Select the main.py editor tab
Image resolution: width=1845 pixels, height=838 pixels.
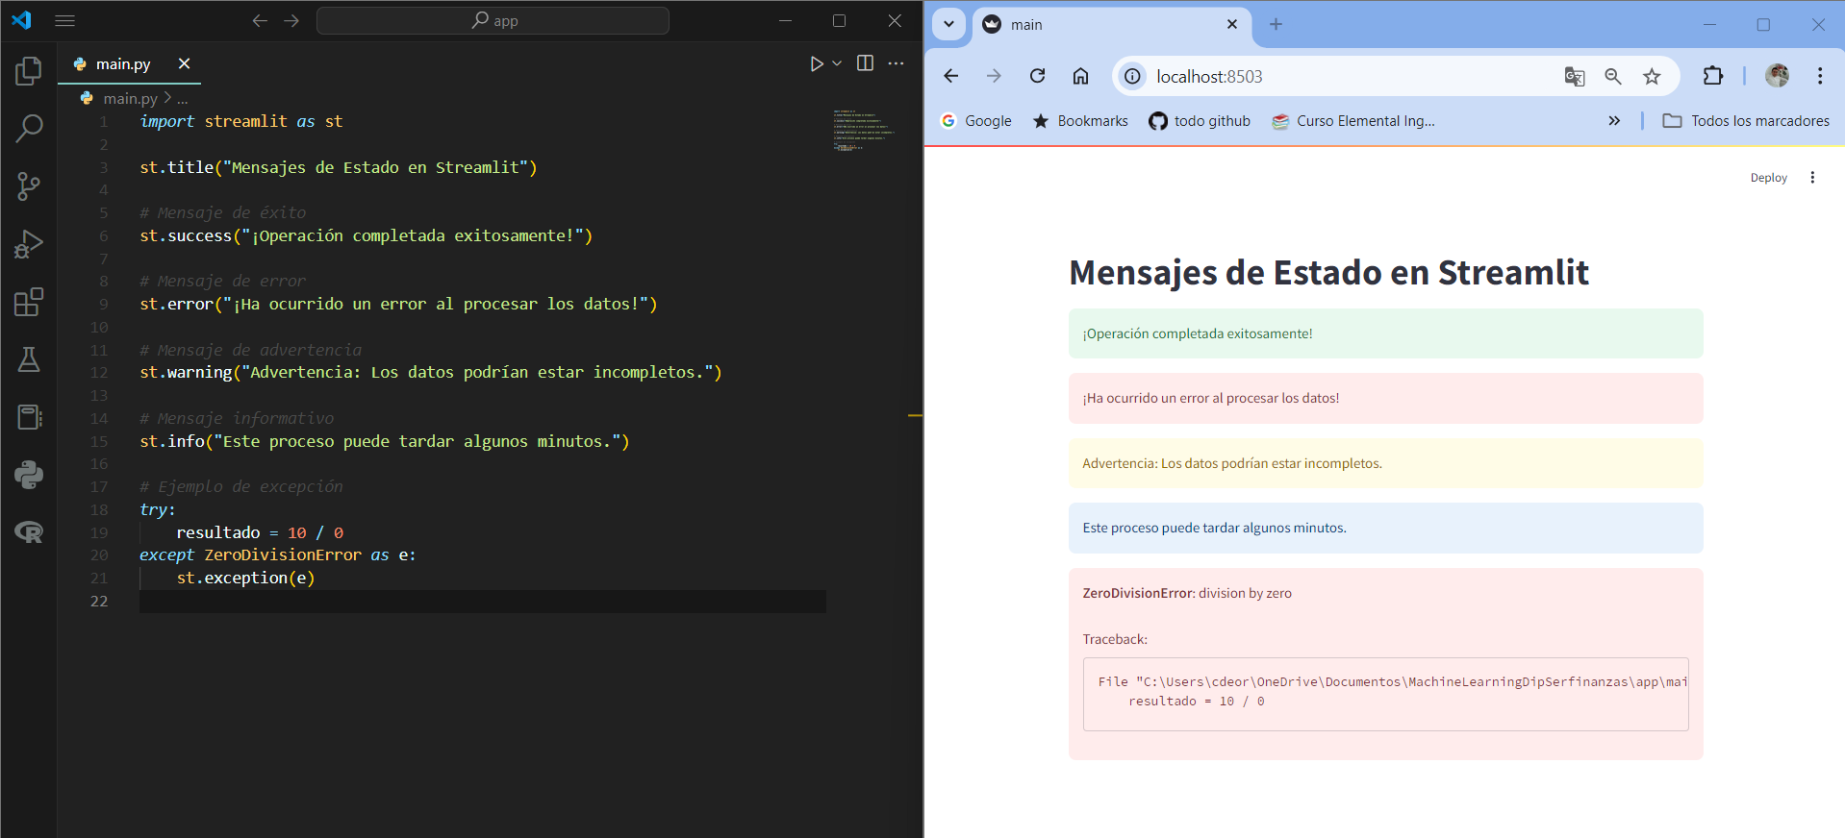123,63
